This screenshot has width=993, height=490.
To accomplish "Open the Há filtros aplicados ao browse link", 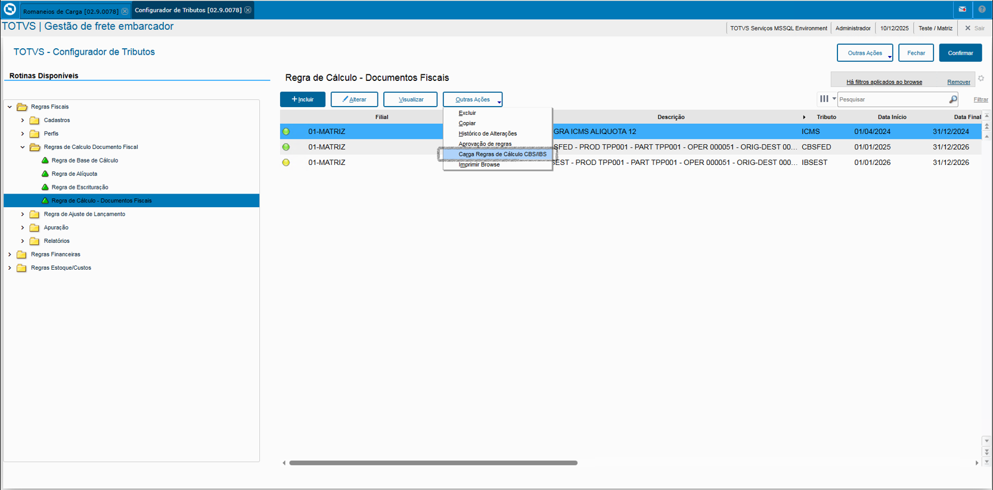I will [x=885, y=82].
